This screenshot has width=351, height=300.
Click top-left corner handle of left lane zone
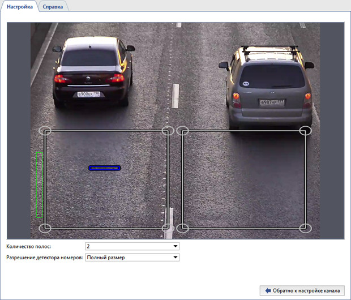[45, 131]
